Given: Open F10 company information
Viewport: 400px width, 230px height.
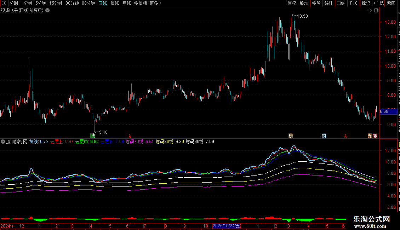Looking at the screenshot, I should click(x=354, y=3).
